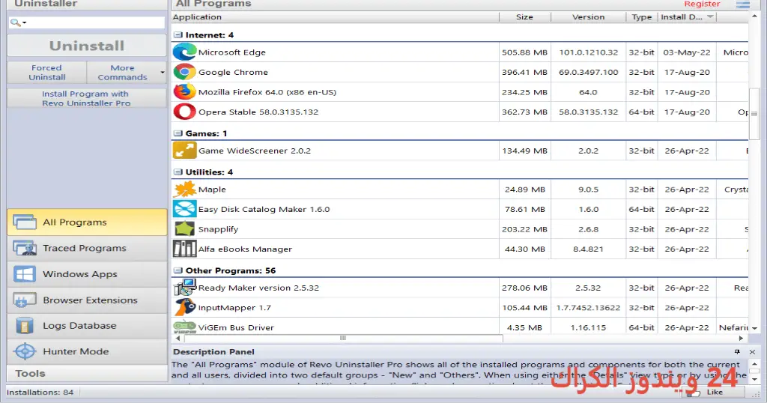Pin the Description Panel
The image size is (767, 403).
click(737, 351)
